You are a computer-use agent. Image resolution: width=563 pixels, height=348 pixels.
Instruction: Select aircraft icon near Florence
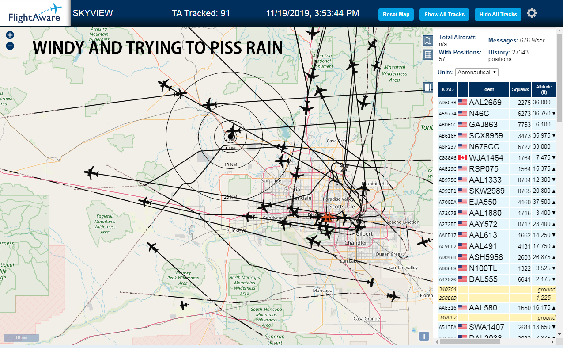[393, 296]
